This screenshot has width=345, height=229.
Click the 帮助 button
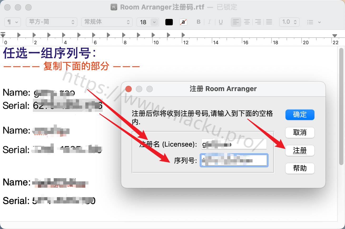300,168
